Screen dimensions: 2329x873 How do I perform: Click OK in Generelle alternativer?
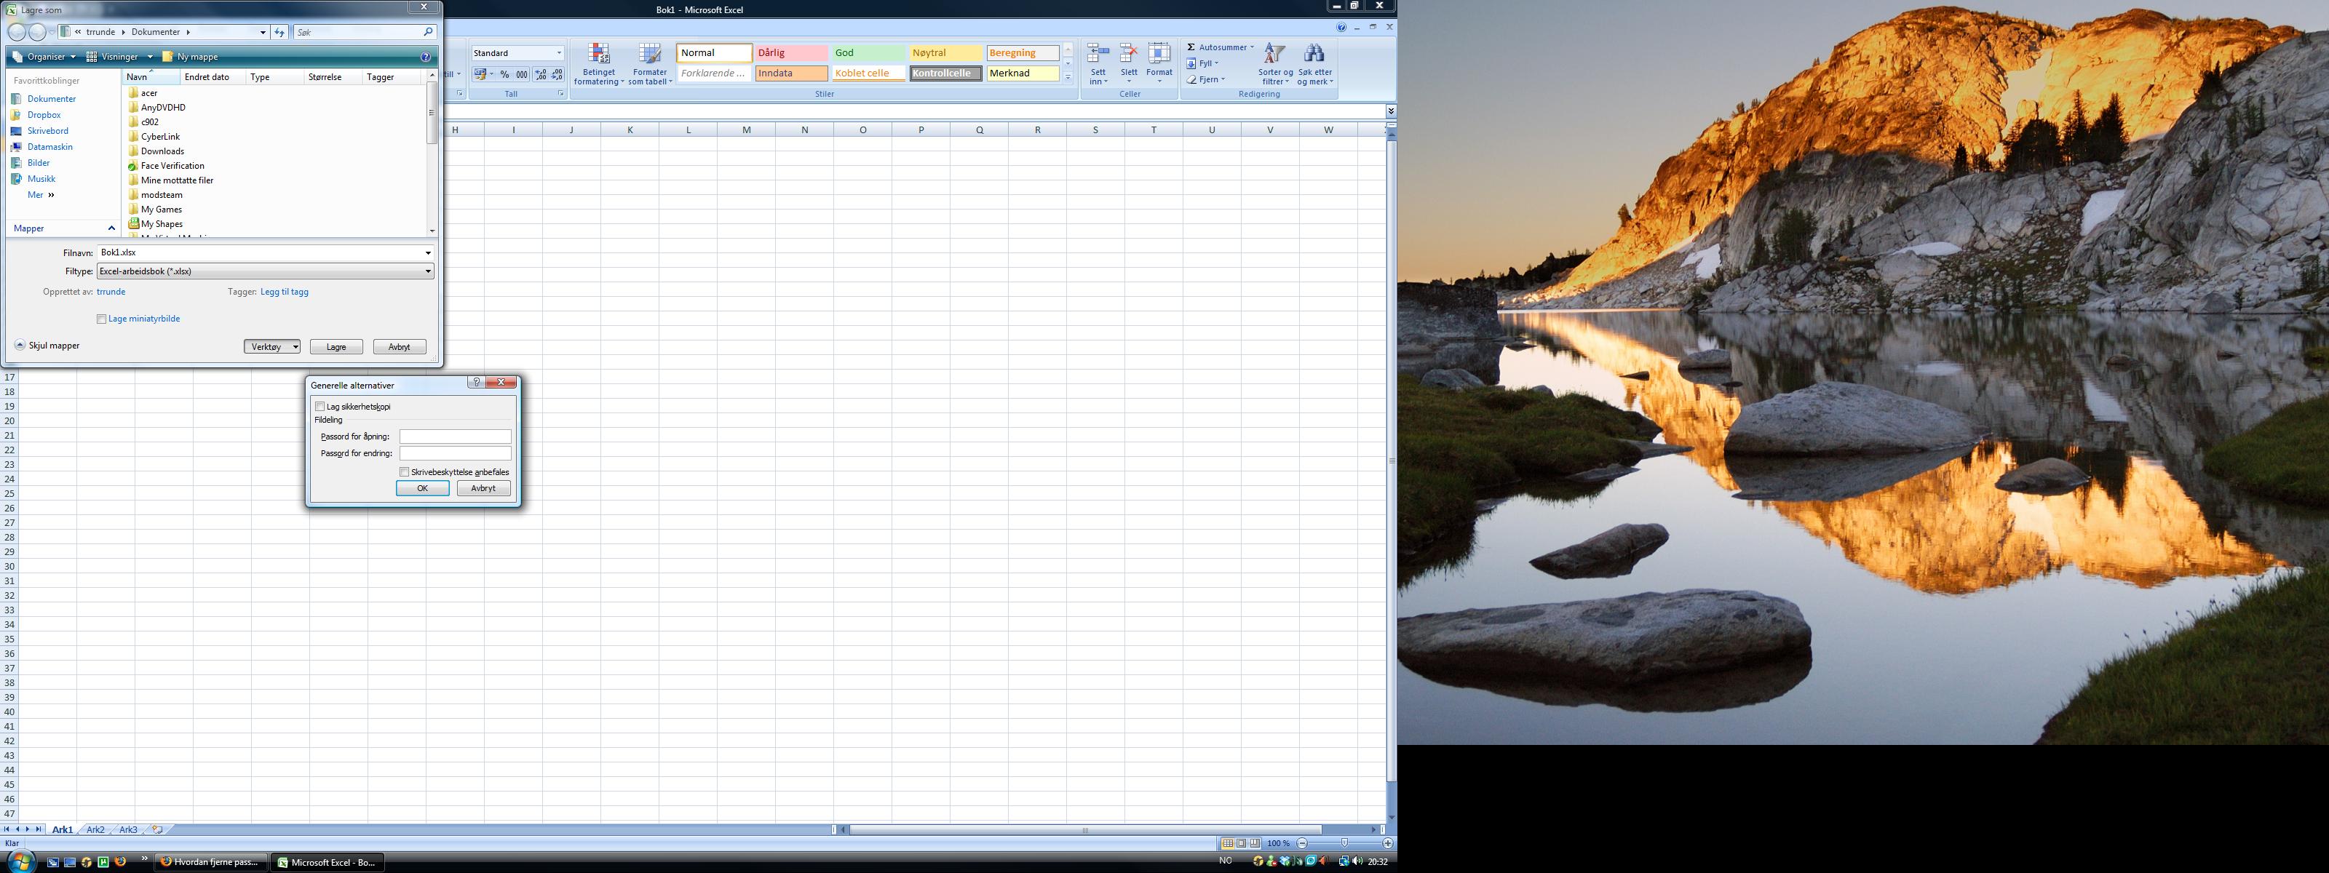tap(422, 488)
